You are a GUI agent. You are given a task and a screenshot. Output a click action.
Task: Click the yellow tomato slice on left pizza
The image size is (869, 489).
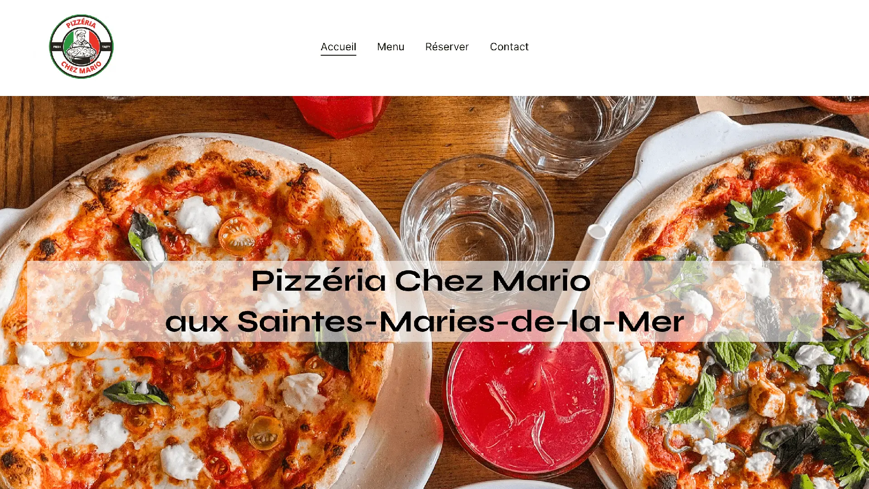[x=265, y=432]
